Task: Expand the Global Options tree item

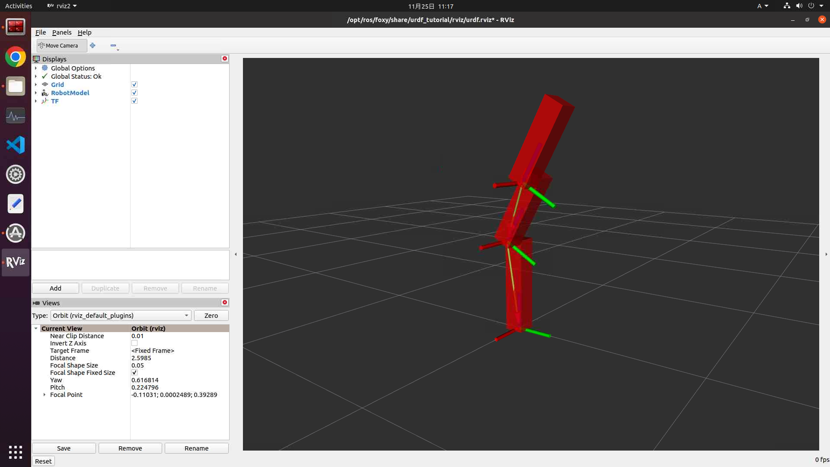Action: point(36,68)
